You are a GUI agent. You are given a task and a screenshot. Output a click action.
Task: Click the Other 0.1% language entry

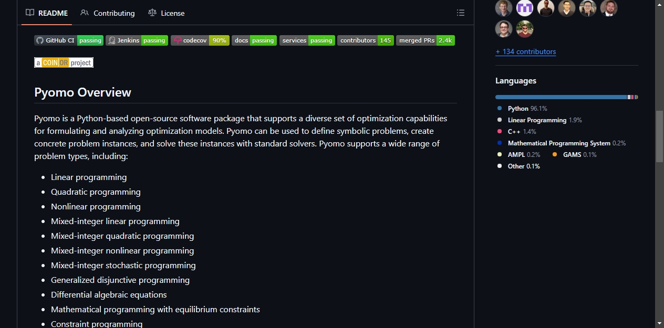[519, 166]
